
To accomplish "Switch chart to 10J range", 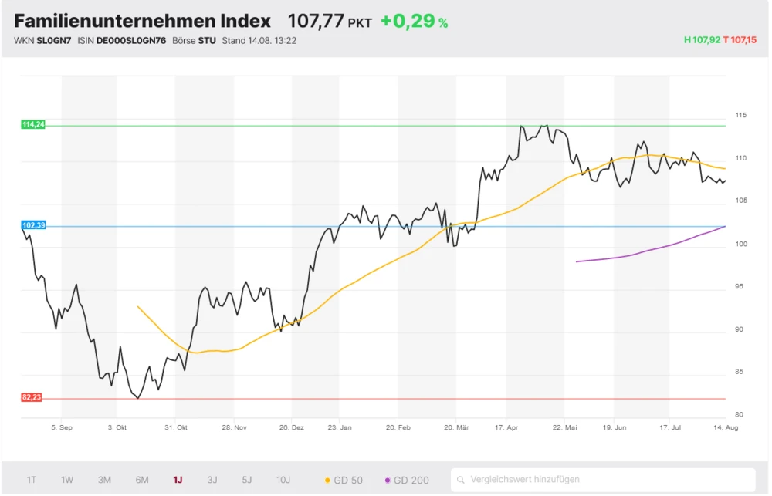I will [283, 480].
